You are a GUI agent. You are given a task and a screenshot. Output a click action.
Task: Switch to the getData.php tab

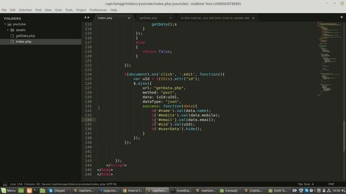(148, 18)
